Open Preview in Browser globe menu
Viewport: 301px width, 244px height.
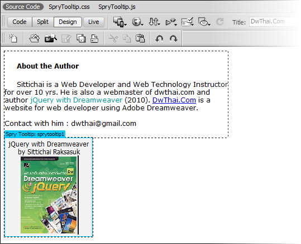point(137,22)
